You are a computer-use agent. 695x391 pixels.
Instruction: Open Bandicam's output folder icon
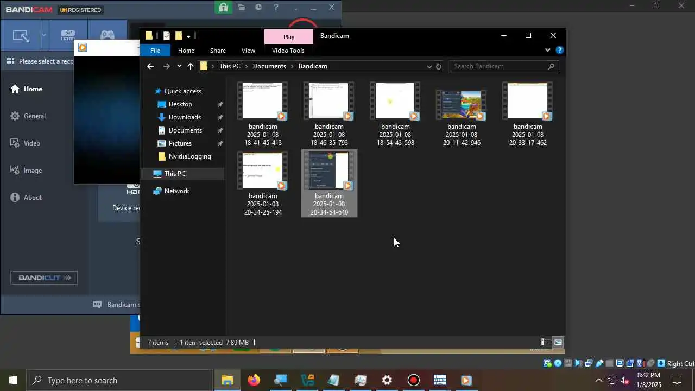tap(241, 8)
